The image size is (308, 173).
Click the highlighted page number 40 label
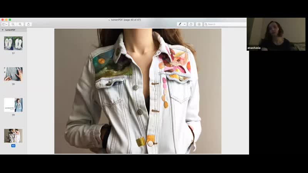click(x=13, y=146)
